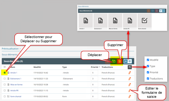Edit Article PR with its pencil icon

tap(130, 91)
